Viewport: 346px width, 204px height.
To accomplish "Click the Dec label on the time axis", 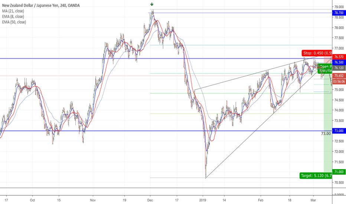I will (150, 200).
